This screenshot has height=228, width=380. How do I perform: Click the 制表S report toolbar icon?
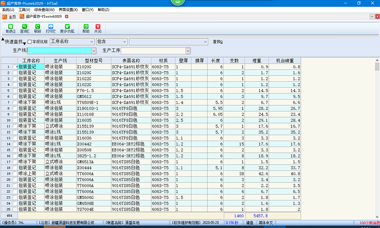click(10, 28)
